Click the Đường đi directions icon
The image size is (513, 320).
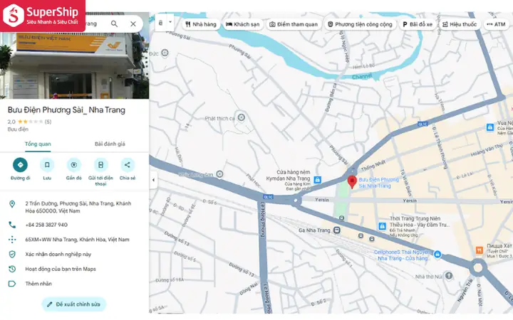[x=20, y=165]
